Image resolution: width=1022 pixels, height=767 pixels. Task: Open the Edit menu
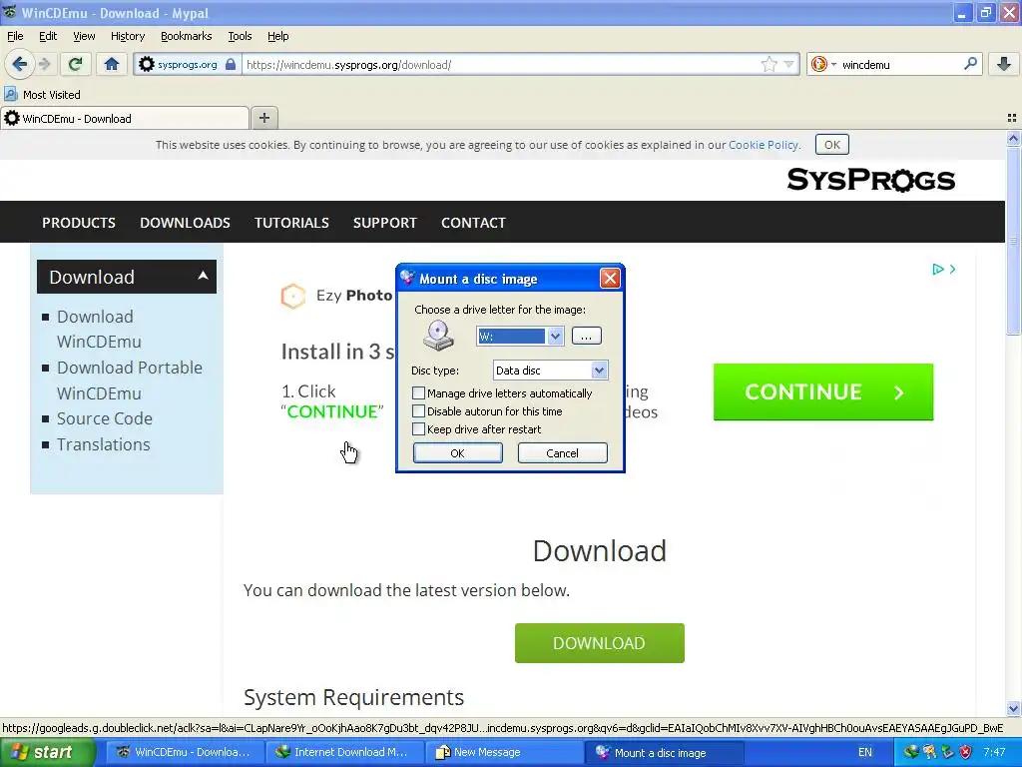point(48,36)
